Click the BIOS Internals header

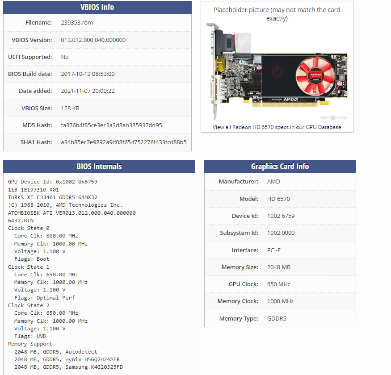99,167
